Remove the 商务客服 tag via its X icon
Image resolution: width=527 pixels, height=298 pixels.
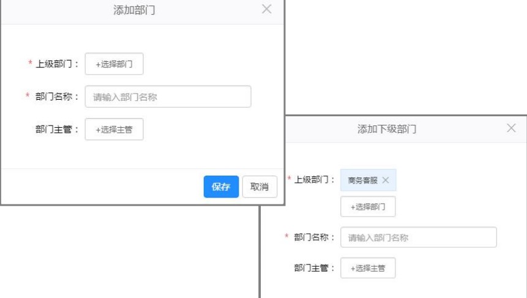point(386,180)
